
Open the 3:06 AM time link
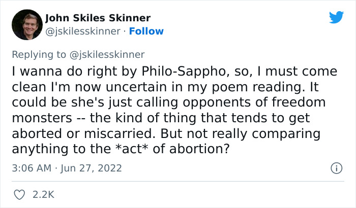tap(30, 168)
